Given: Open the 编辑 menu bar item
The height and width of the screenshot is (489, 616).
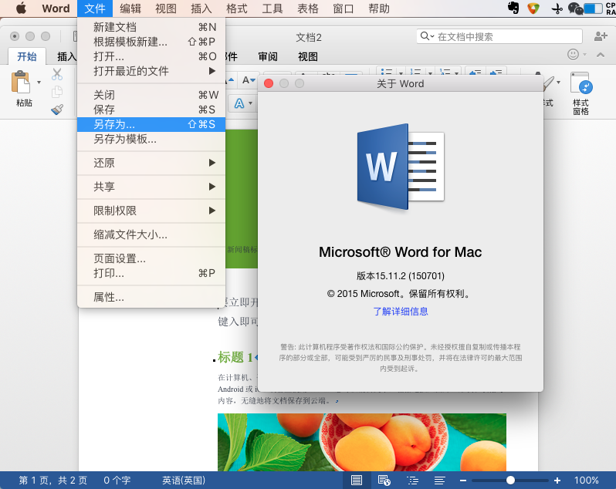Looking at the screenshot, I should pos(130,8).
